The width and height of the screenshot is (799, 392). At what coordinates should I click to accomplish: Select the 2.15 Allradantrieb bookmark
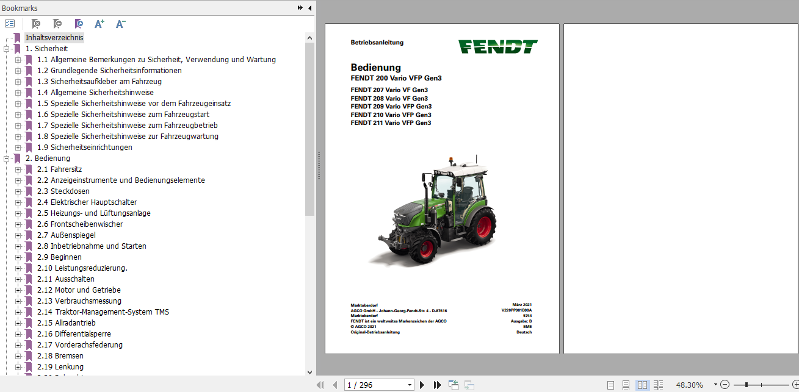click(67, 323)
